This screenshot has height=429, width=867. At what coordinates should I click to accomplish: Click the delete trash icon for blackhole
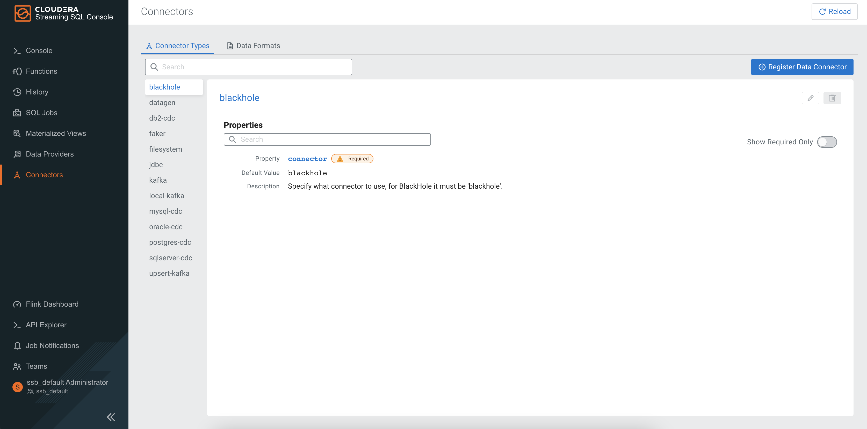point(832,98)
